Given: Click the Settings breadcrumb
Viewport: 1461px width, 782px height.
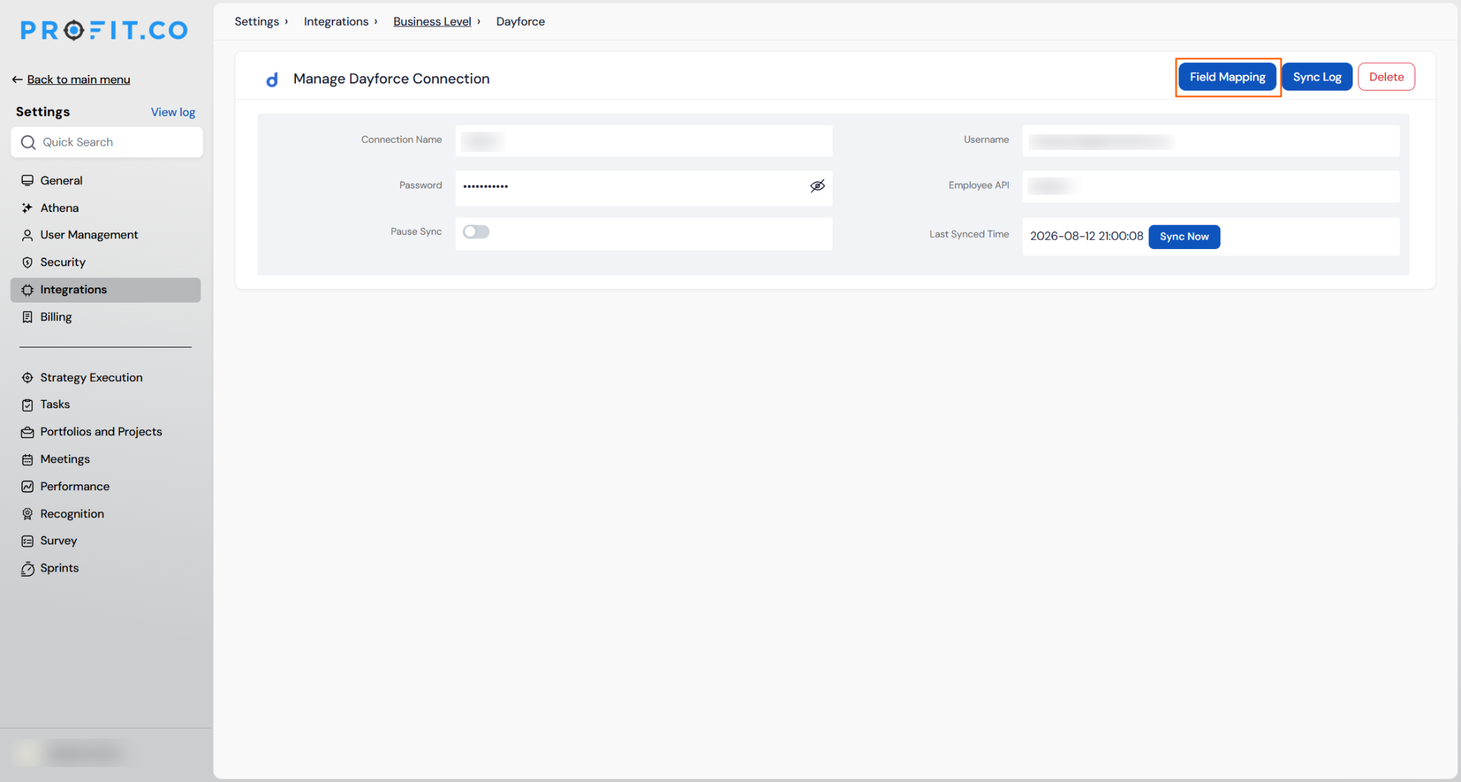Looking at the screenshot, I should tap(257, 21).
